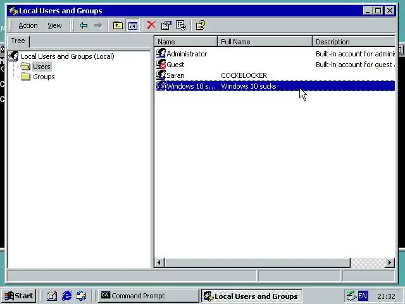The height and width of the screenshot is (304, 405).
Task: Click the Users folder icon
Action: [x=25, y=66]
